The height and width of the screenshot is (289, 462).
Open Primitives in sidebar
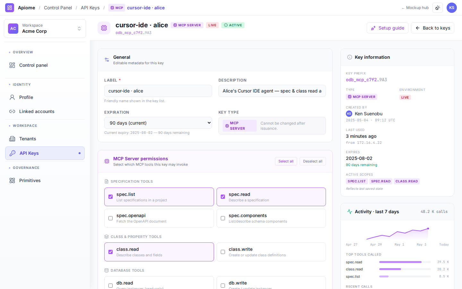pyautogui.click(x=45, y=180)
